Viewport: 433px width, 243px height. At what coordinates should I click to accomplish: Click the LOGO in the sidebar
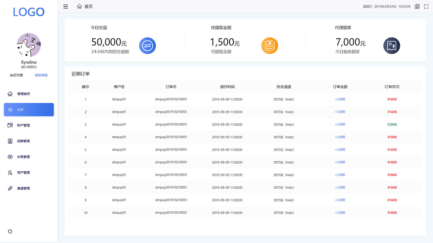point(29,12)
